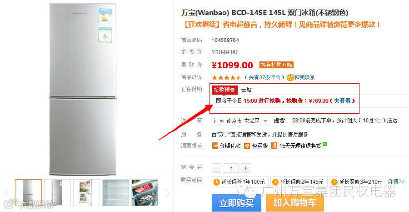
Task: Select 延长保修2年145元 warranty option
Action: coord(298,182)
